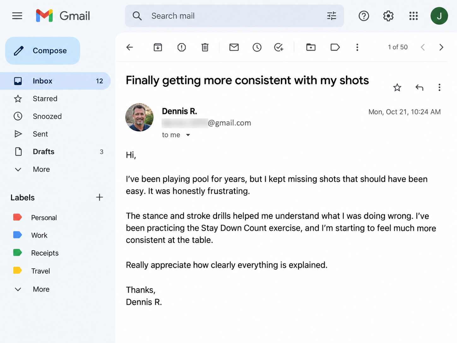This screenshot has height=343, width=457.
Task: Add this email to Tasks
Action: coord(279,47)
